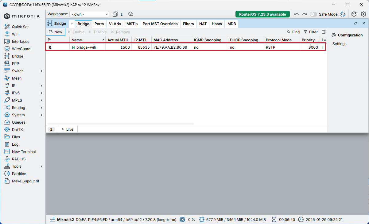Click the RSTP protocol mode cell

coord(270,47)
